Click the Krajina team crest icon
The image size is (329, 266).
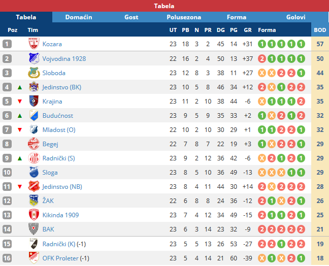point(34,101)
